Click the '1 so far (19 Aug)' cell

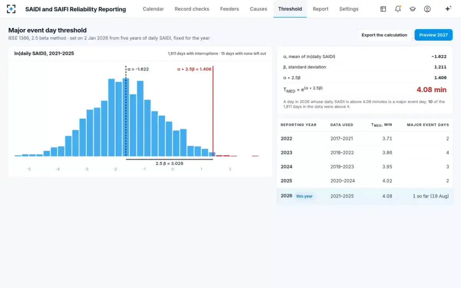click(431, 196)
